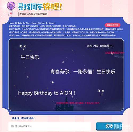Select the 永恒之塔11周年快乐 danmaku message
The height and width of the screenshot is (132, 133).
click(x=100, y=46)
